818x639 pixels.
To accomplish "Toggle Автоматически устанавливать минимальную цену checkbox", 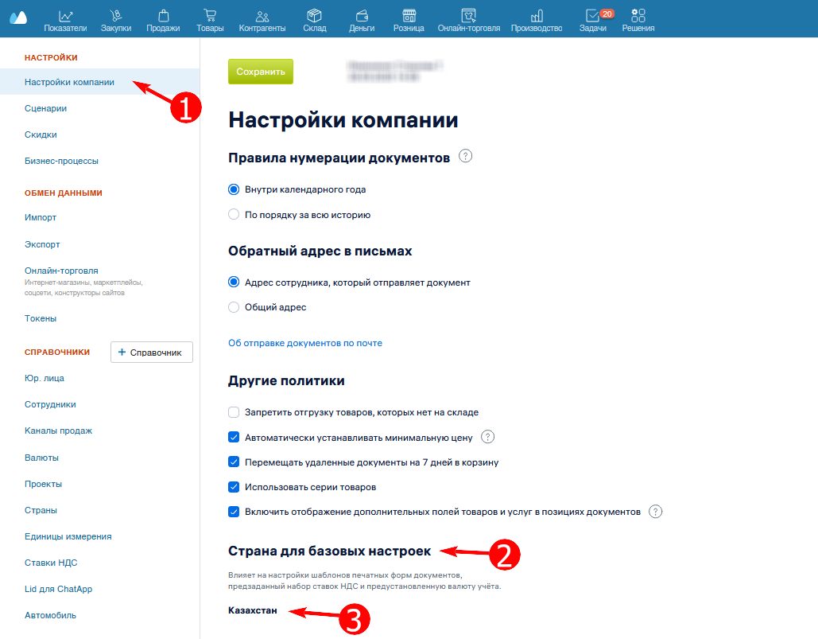I will (234, 437).
